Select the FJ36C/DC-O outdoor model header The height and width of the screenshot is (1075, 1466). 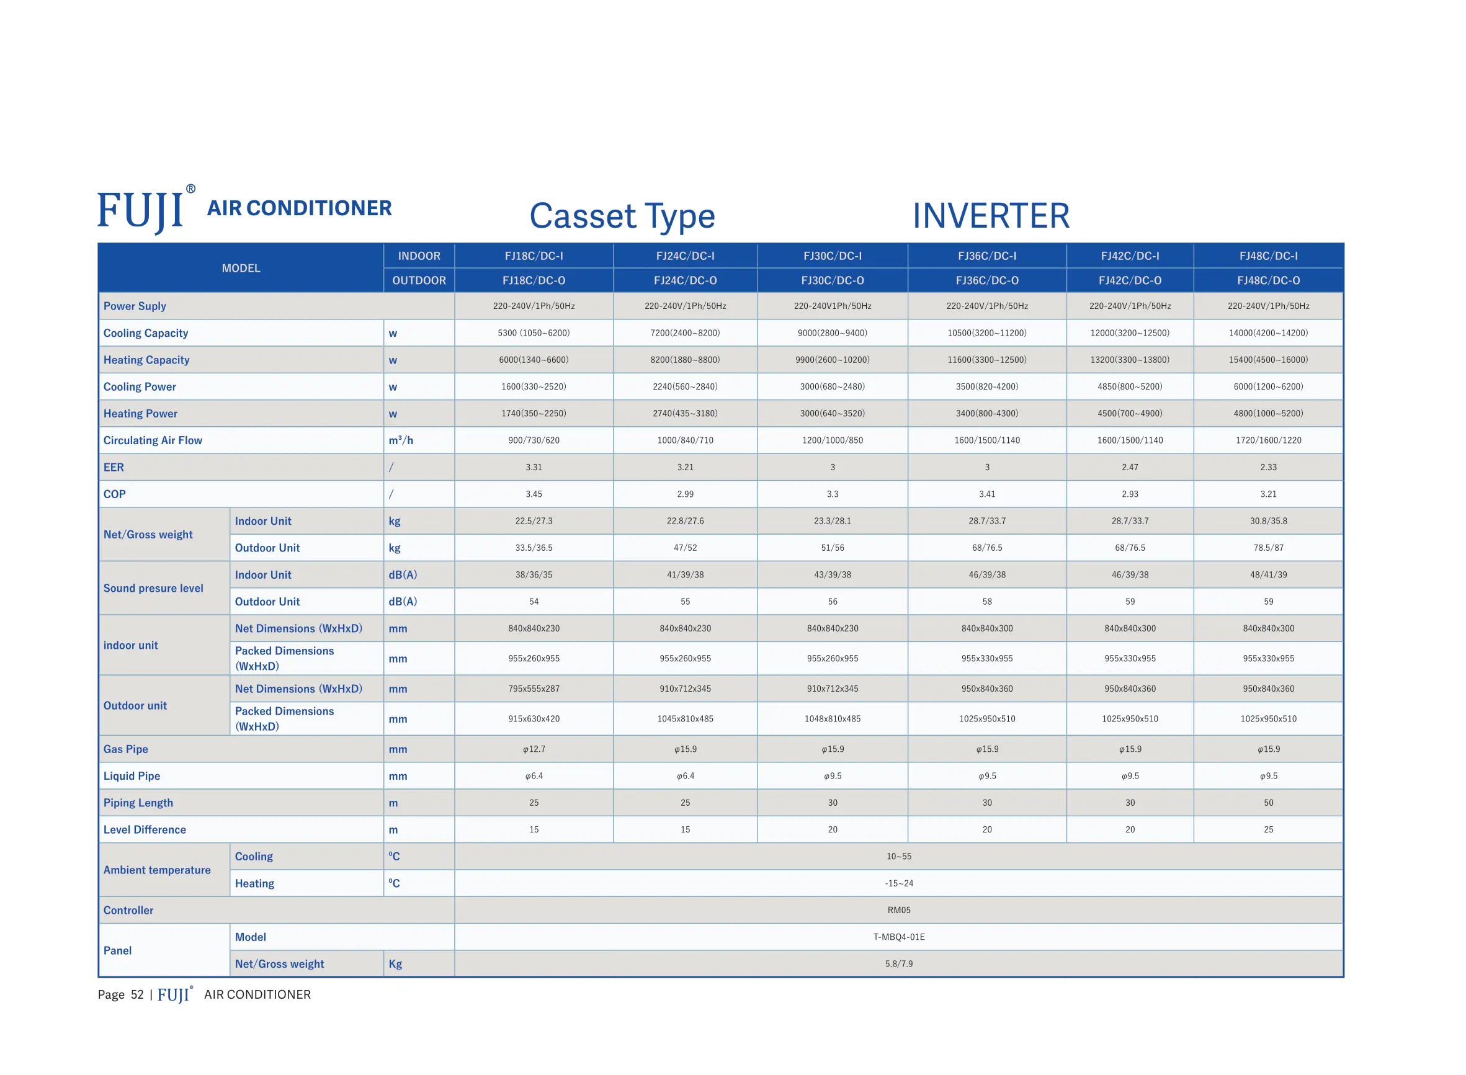pyautogui.click(x=986, y=280)
